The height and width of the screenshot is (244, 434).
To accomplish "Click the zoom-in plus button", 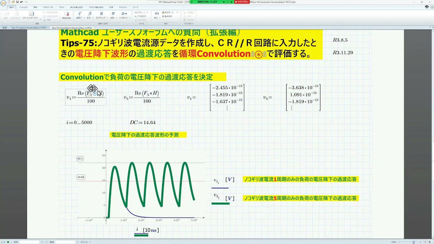I will (x=420, y=242).
